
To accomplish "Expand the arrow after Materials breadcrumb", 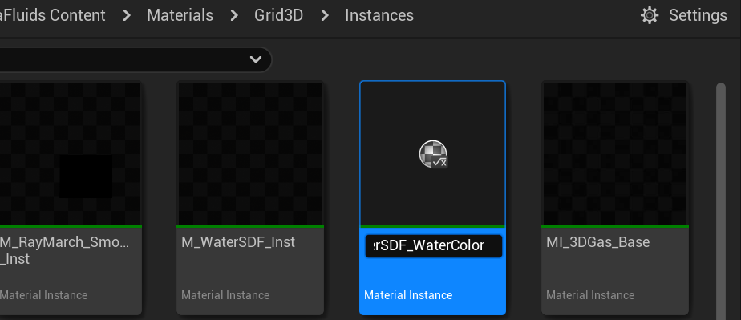I will (234, 15).
